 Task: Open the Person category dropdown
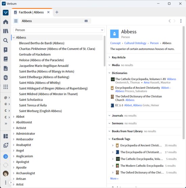coord(59,30)
